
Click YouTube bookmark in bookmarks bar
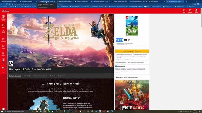11,7
